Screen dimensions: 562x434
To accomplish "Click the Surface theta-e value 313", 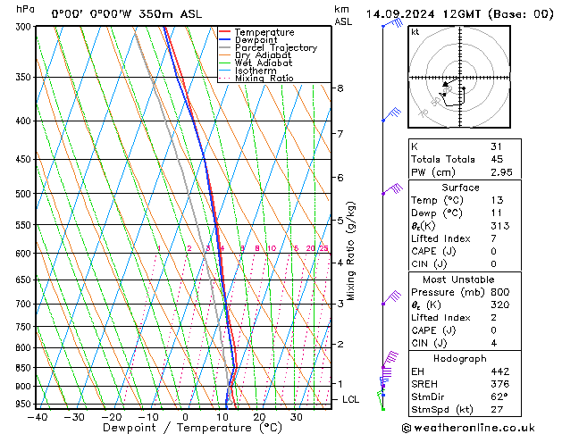I will tap(500, 226).
